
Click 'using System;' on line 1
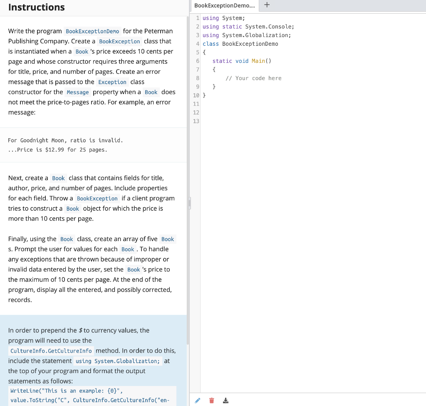coord(223,18)
